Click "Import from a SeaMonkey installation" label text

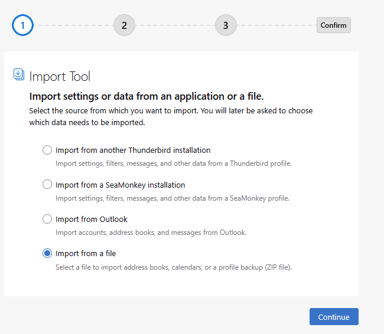[120, 185]
